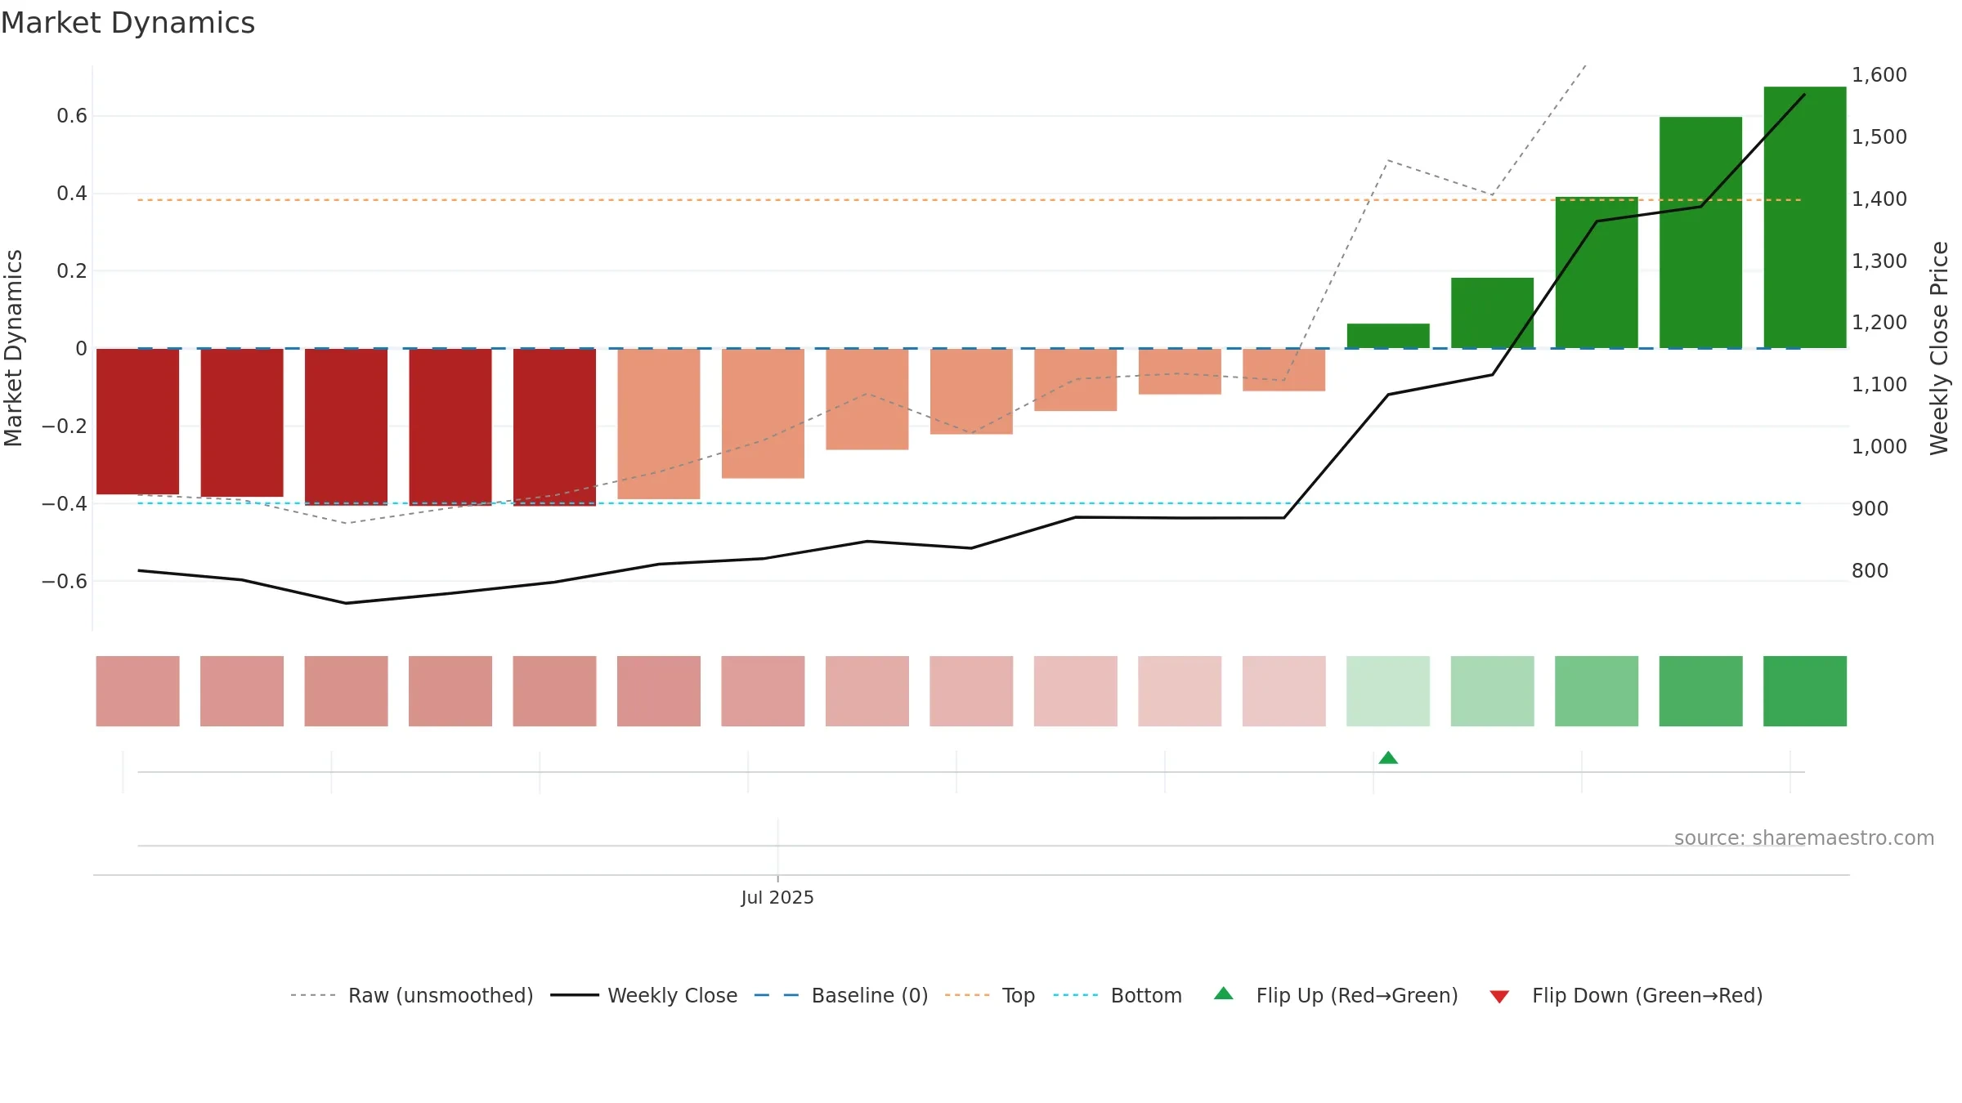This screenshot has height=1103, width=1962.
Task: Click the first light orange negative bar
Action: pos(659,424)
